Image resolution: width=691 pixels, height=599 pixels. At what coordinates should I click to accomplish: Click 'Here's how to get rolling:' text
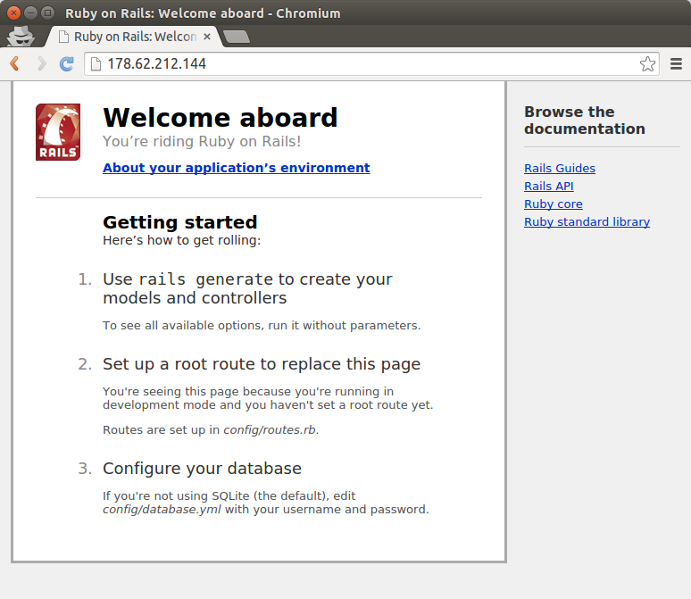[x=181, y=240]
